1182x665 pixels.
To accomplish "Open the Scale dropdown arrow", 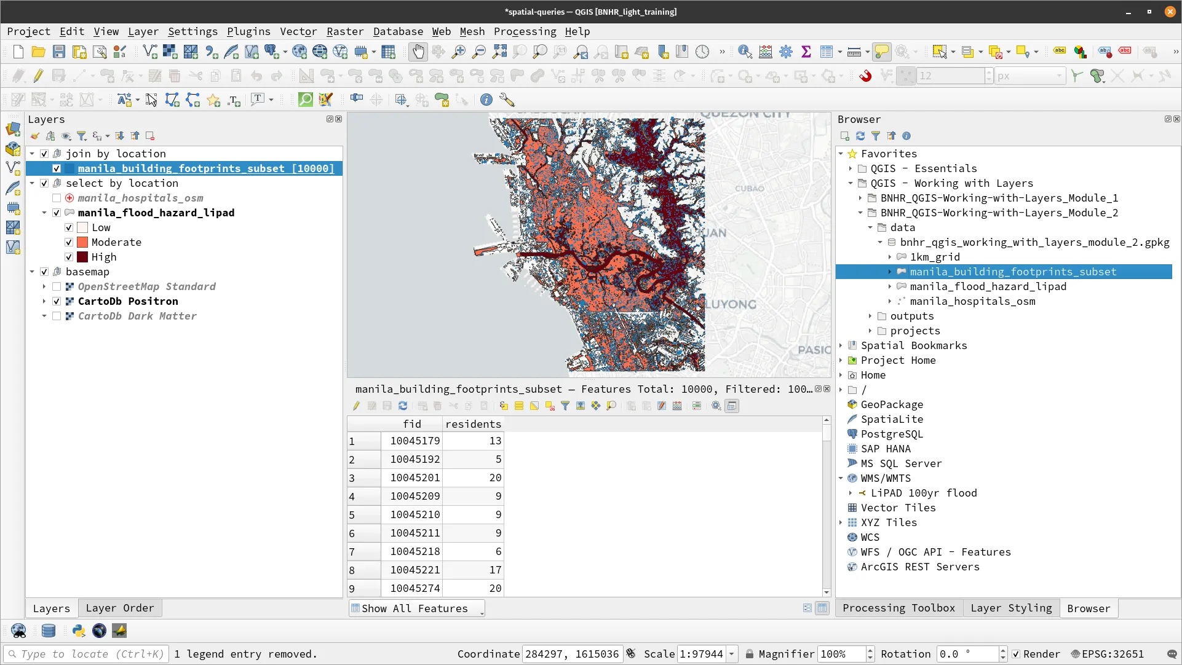I will click(732, 654).
